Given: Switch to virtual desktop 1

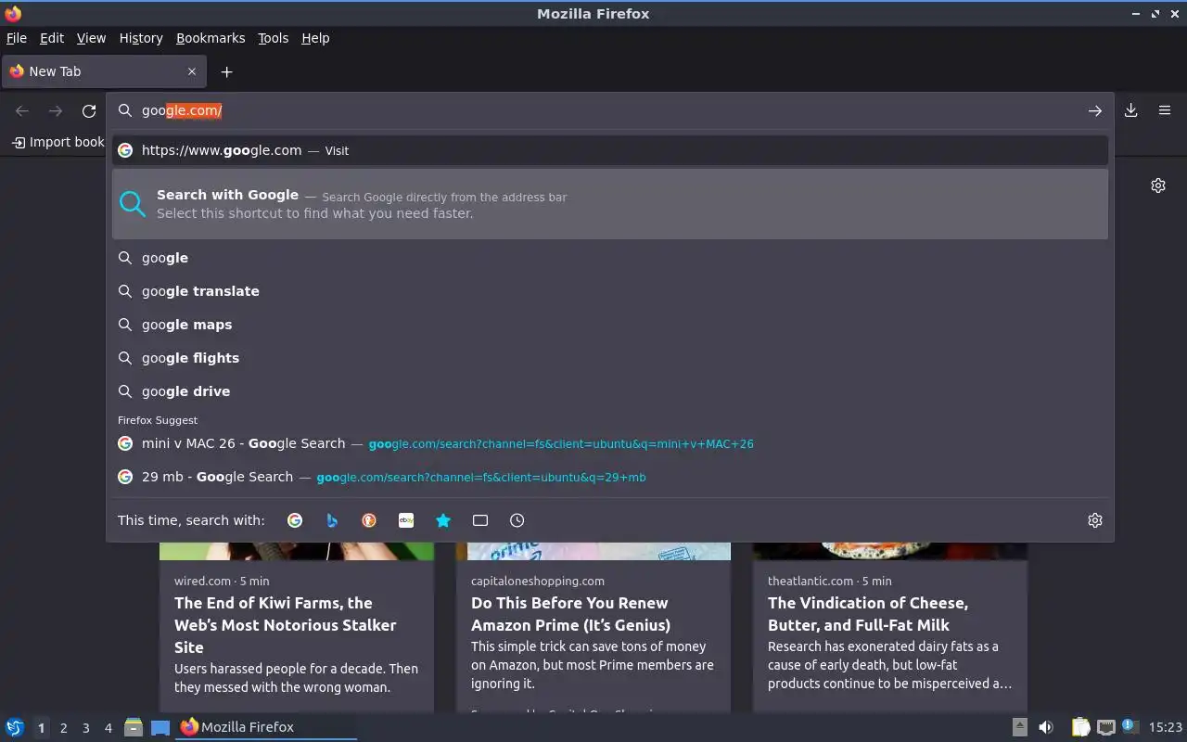Looking at the screenshot, I should (x=41, y=728).
